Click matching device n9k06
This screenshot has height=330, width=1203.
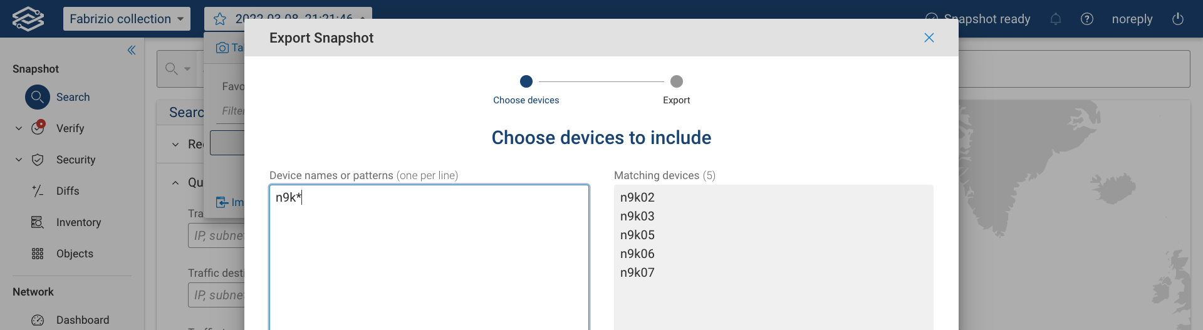637,254
